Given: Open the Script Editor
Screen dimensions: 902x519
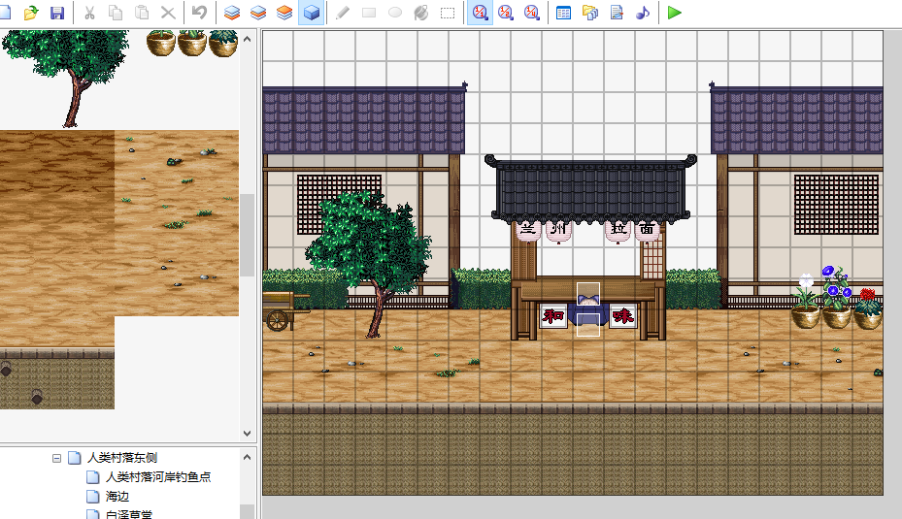Looking at the screenshot, I should pos(617,12).
